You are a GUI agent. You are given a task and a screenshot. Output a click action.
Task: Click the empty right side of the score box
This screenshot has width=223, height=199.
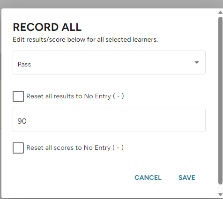156,120
